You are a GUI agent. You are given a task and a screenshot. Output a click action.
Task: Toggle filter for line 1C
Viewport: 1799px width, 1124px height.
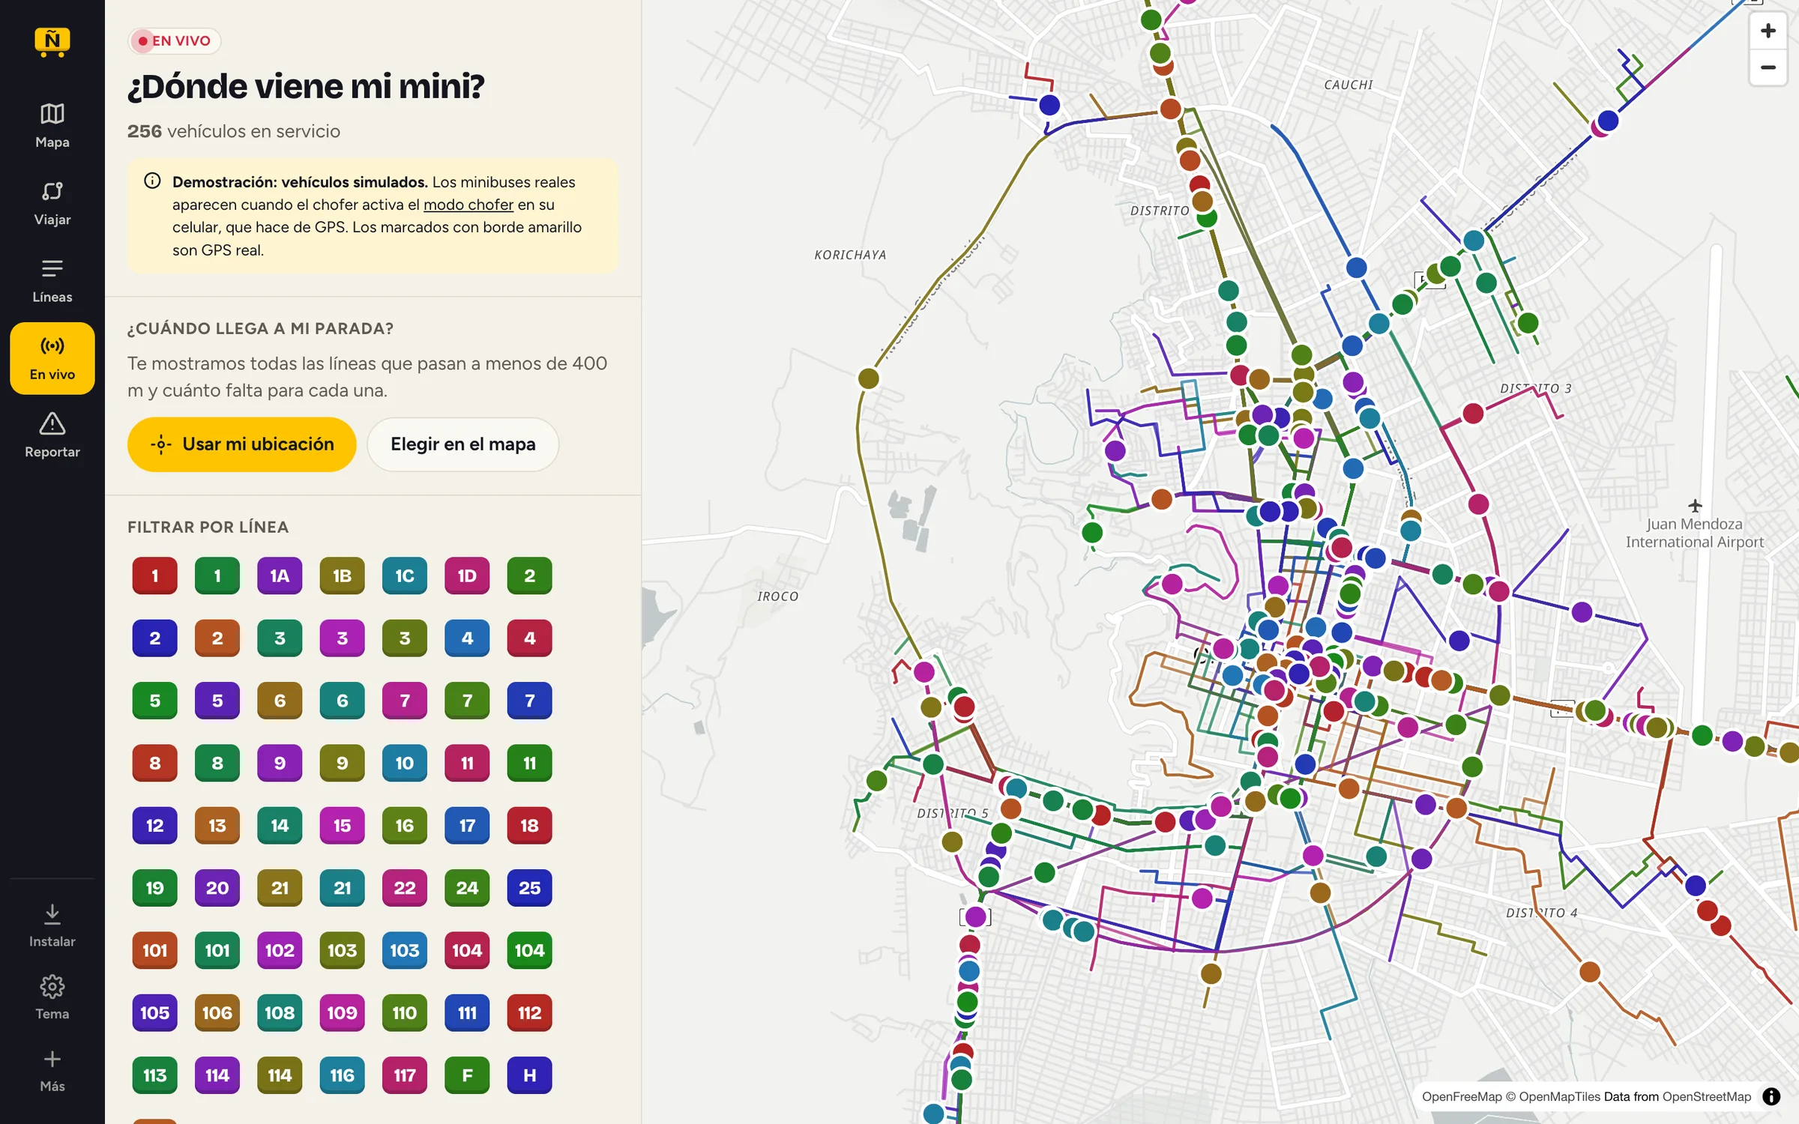click(x=405, y=575)
